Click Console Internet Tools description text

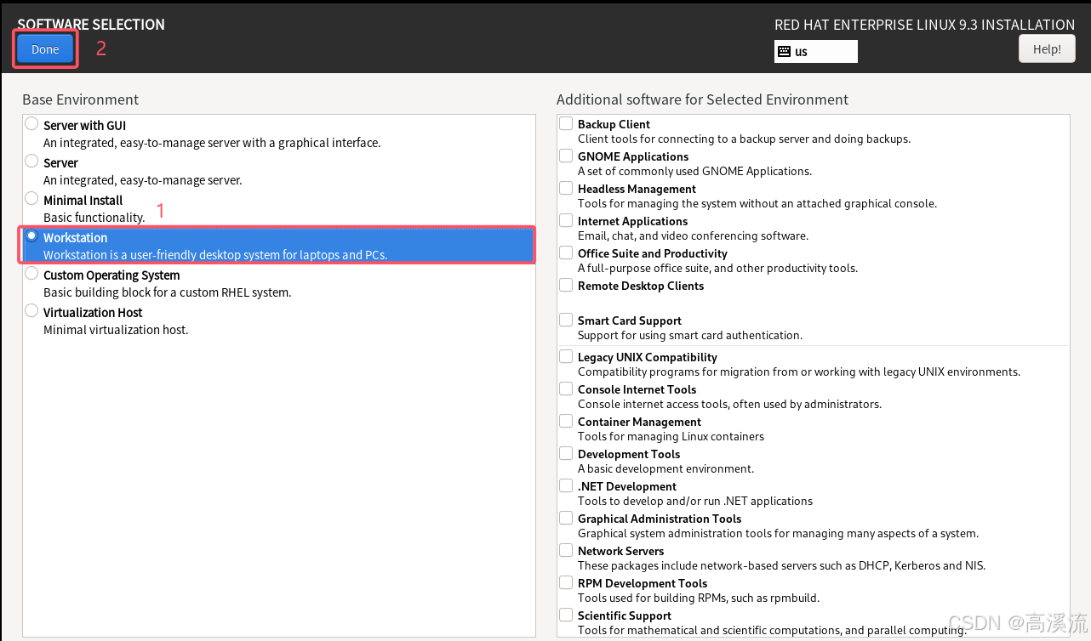pos(729,405)
